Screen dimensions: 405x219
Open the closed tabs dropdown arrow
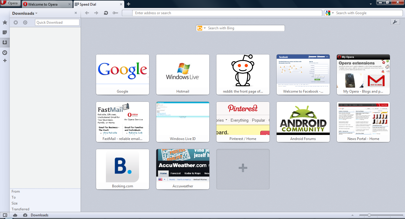coord(371,4)
